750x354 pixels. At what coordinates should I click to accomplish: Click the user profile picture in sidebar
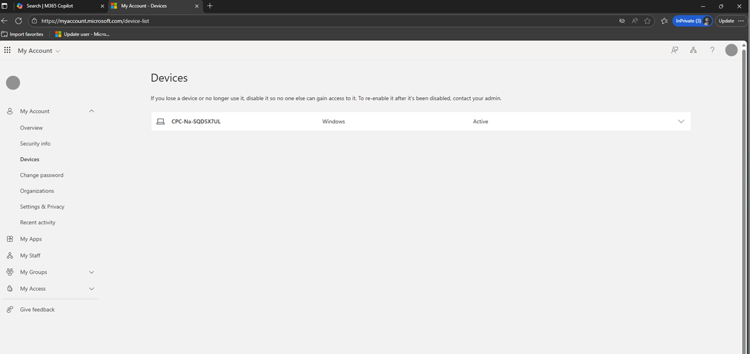pyautogui.click(x=13, y=83)
